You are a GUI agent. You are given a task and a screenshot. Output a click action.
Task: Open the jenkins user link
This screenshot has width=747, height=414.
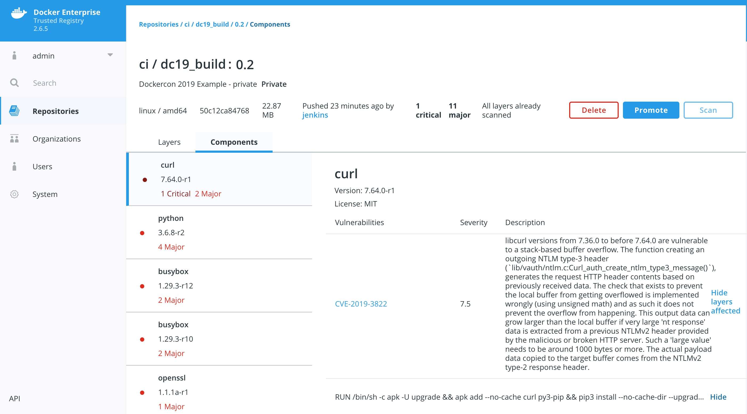coord(315,115)
